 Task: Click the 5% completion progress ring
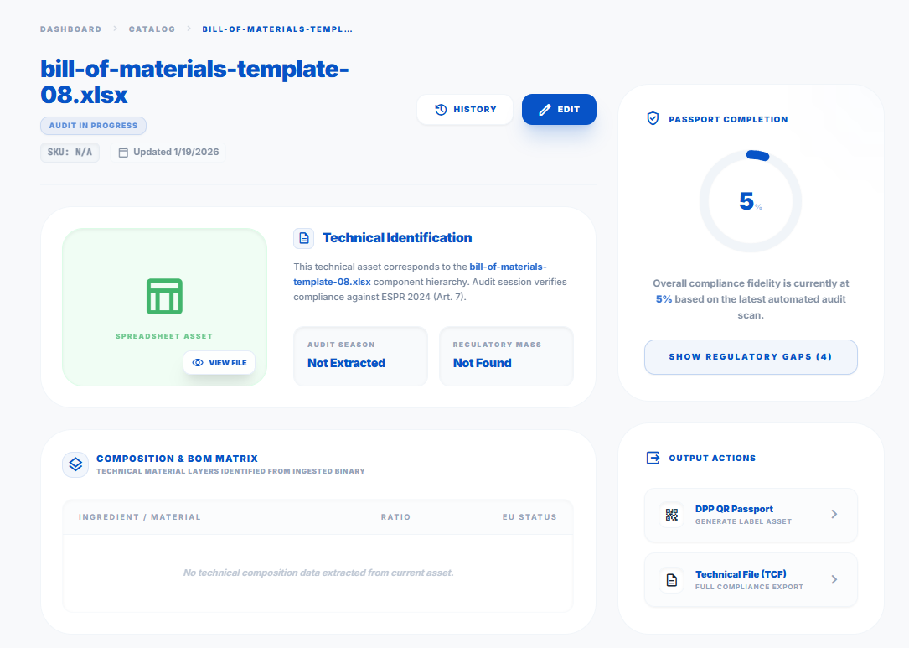click(x=750, y=201)
